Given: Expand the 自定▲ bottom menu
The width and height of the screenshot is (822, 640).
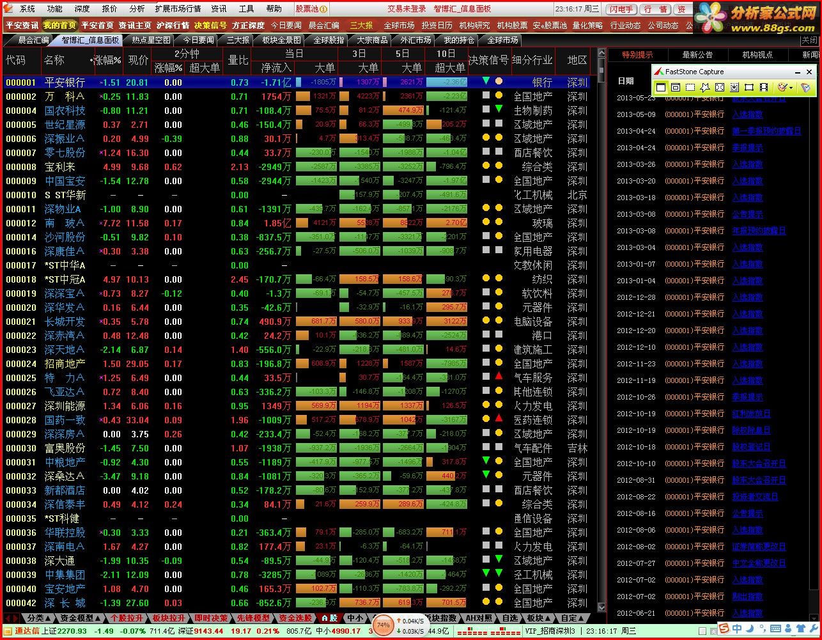Looking at the screenshot, I should click(573, 618).
